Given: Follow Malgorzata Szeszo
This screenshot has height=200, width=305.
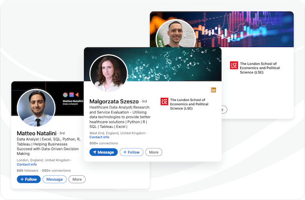Looking at the screenshot, I should coord(131,152).
